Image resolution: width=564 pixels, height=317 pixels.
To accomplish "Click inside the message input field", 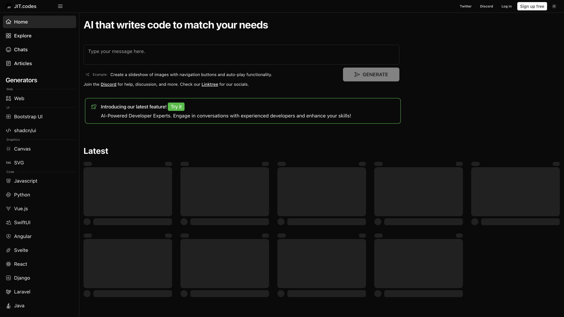I will (241, 55).
